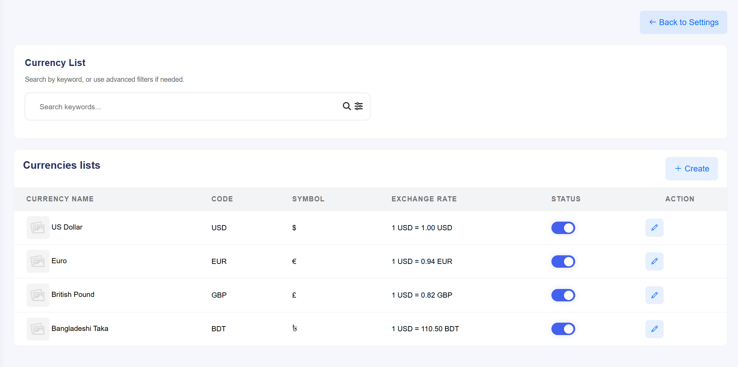Click the Bangladeshi Taka image placeholder icon

38,329
